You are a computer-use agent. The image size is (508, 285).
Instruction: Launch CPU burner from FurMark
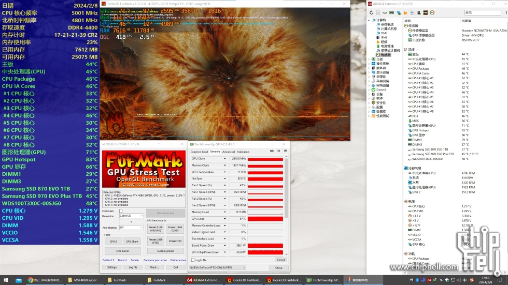(122, 251)
